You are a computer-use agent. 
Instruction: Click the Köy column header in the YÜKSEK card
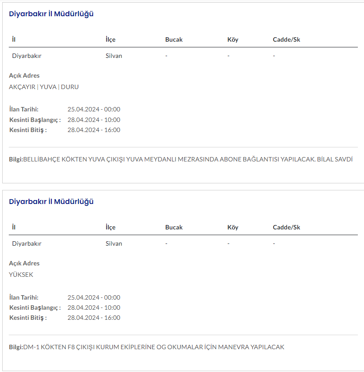point(233,227)
